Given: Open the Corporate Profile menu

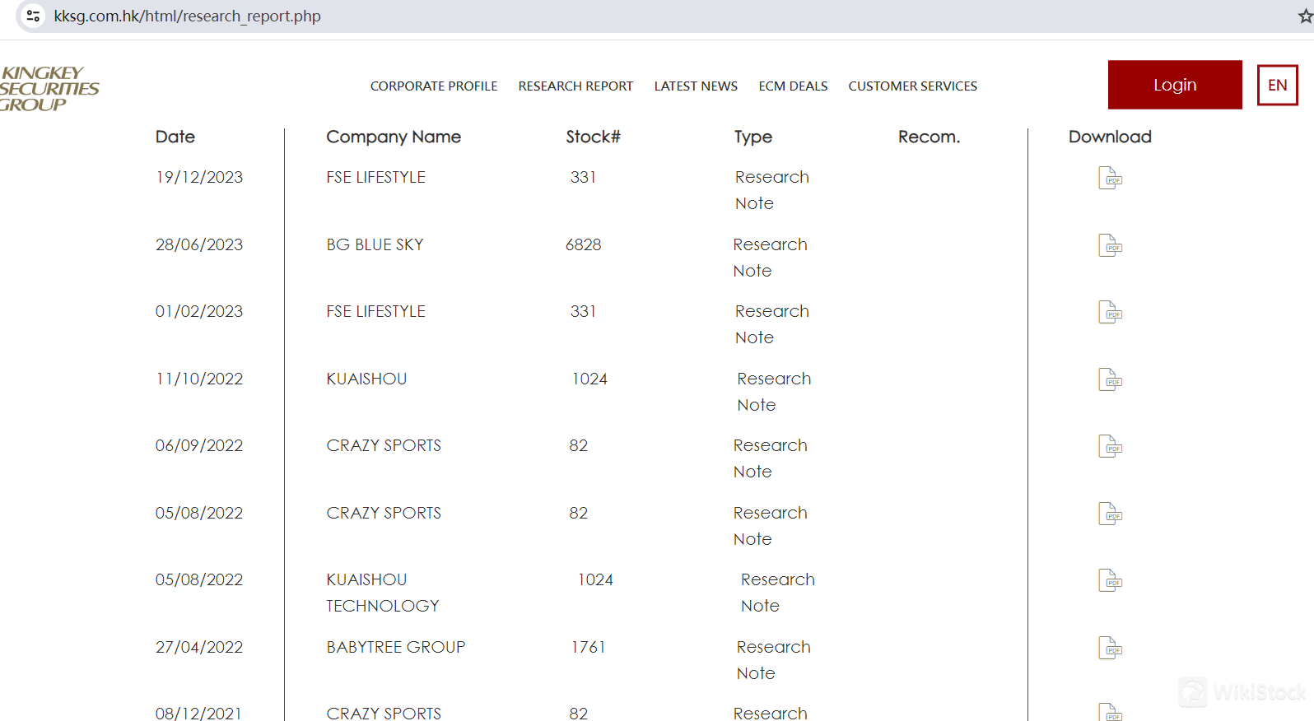Looking at the screenshot, I should (434, 86).
